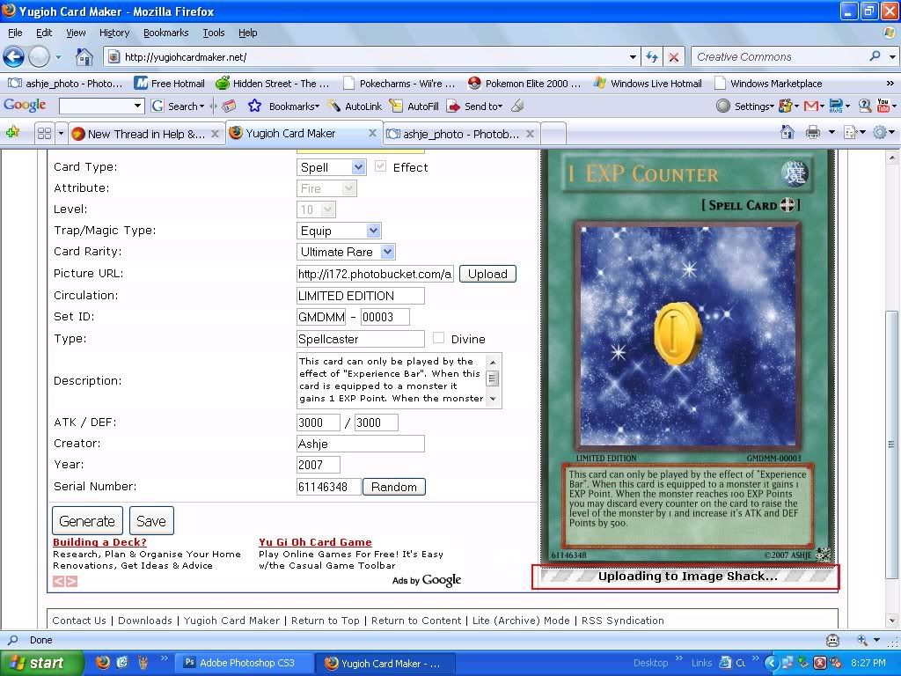
Task: Toggle the Effect checkbox
Action: click(380, 166)
